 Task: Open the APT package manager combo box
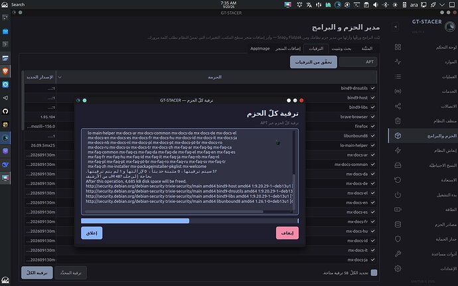358,62
